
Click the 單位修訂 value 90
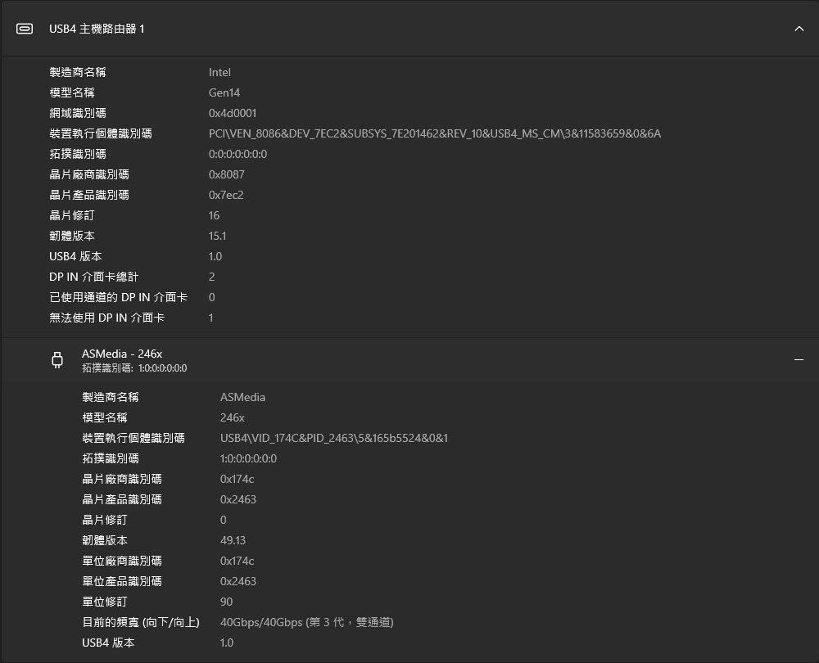(226, 602)
